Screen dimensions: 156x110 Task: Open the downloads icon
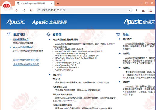[x=143, y=10]
